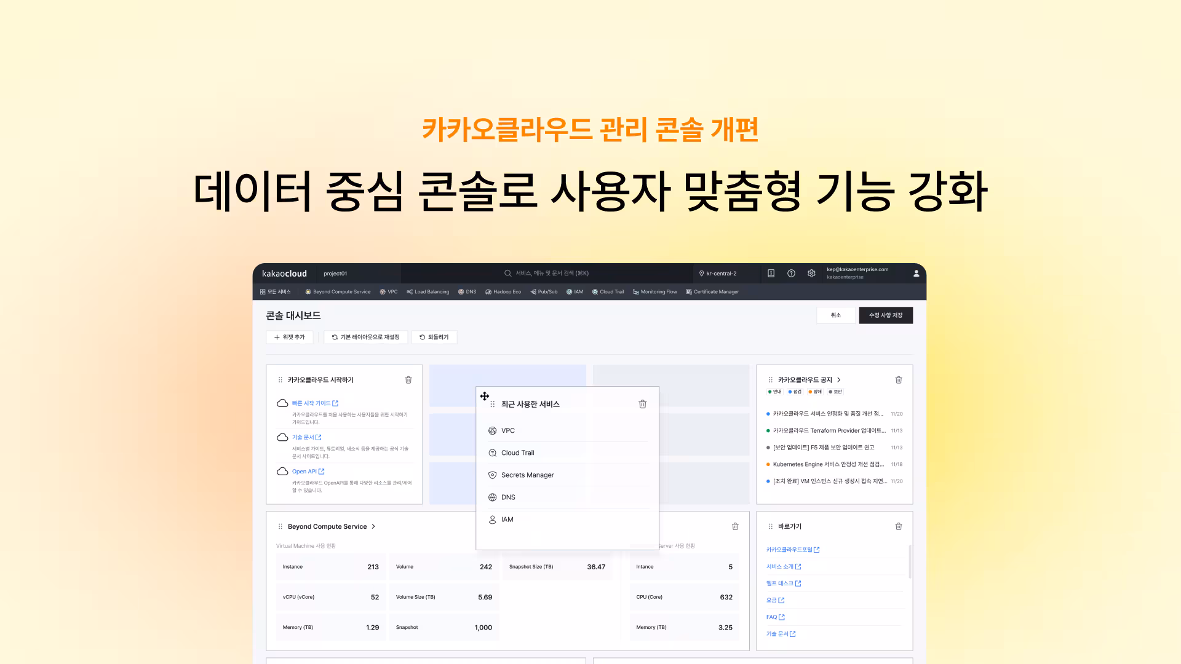Open the 카카오클라우드포털 shortcut link

click(x=793, y=550)
